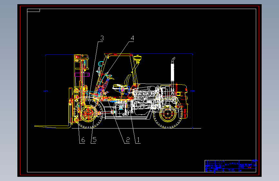The width and height of the screenshot is (279, 181).
Task: Click the blue height dimension text beside the rear
Action: click(192, 91)
